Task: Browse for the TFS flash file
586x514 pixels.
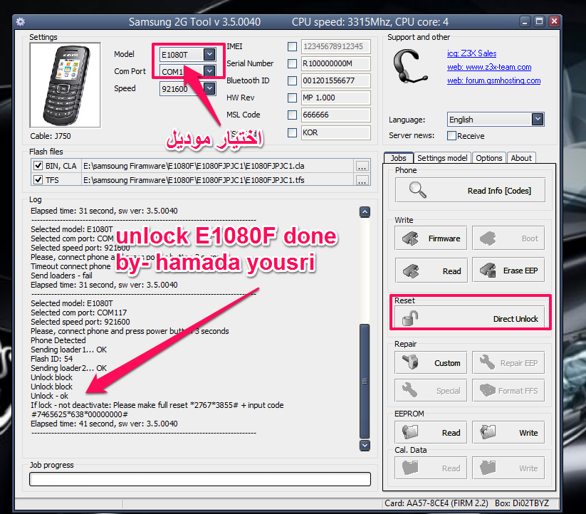Action: point(362,181)
